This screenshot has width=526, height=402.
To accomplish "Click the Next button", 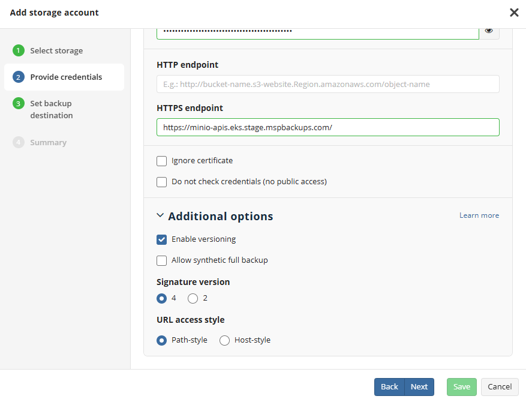I will (x=419, y=387).
